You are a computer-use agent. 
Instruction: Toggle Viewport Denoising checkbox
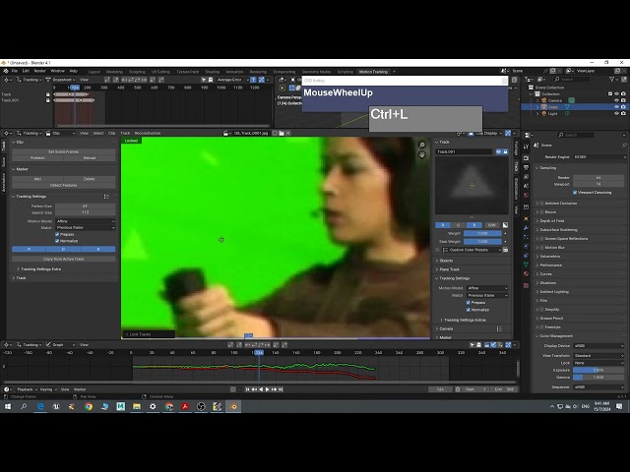pos(575,193)
